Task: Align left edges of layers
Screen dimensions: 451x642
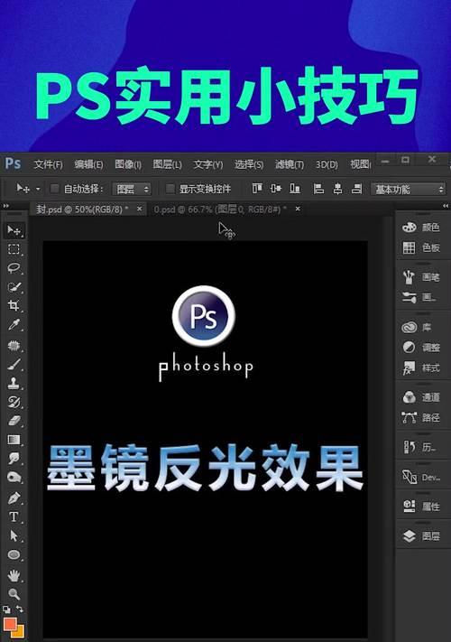Action: [318, 189]
